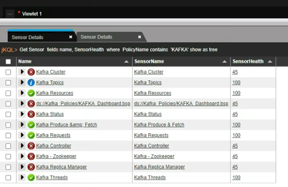Expand the Kafka Resources tree row

[22, 93]
